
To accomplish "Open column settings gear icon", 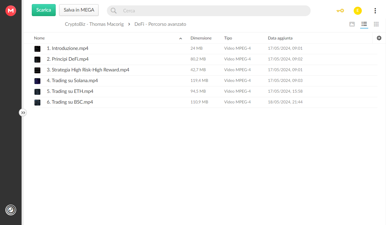I will coord(379,38).
